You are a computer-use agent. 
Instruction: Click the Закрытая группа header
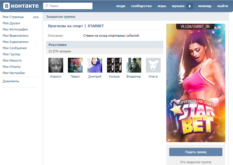pos(61,17)
